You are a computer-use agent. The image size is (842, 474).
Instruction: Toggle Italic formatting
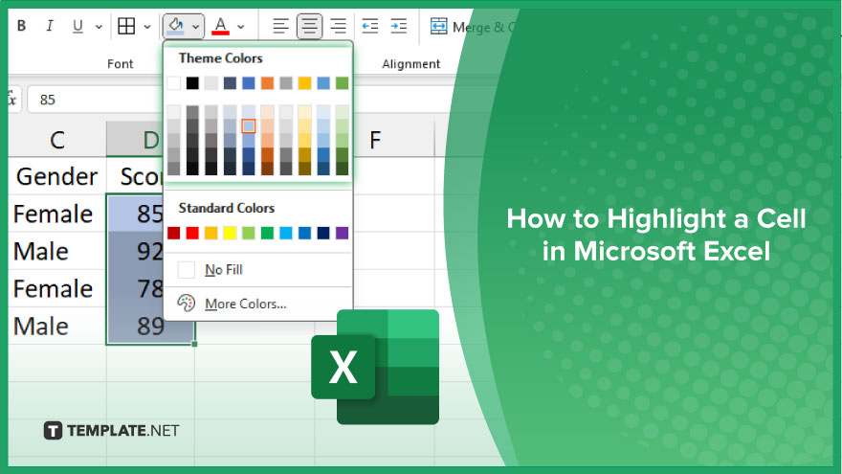tap(50, 26)
